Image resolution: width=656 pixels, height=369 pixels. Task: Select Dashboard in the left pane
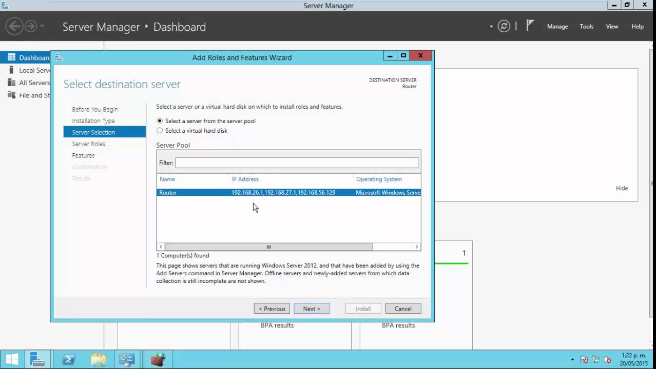[x=26, y=57]
